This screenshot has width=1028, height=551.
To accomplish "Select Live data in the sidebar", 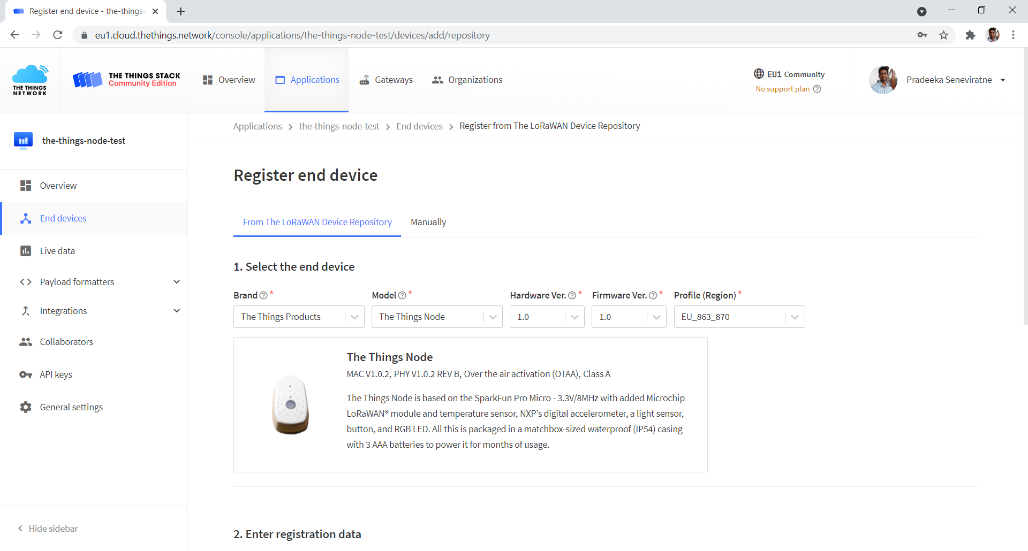I will [x=57, y=250].
